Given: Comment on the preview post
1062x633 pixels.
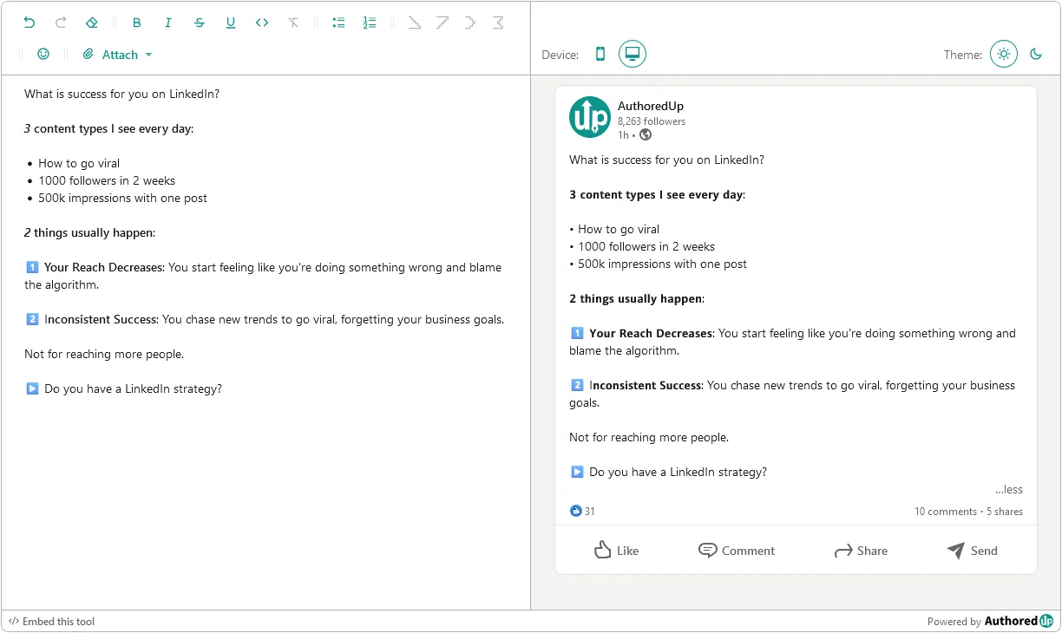Looking at the screenshot, I should click(x=737, y=550).
